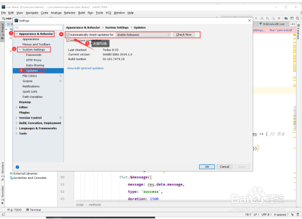Collapse the System Settings section
The width and height of the screenshot is (302, 219).
pos(20,50)
